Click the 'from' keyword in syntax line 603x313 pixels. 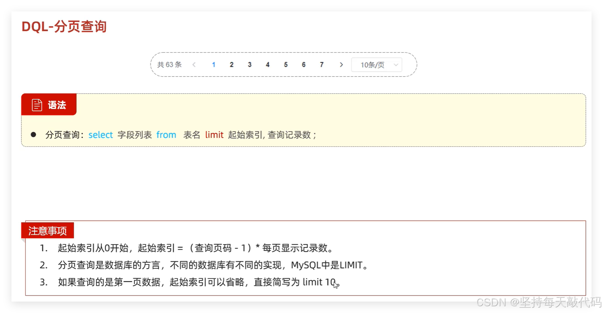click(x=166, y=135)
